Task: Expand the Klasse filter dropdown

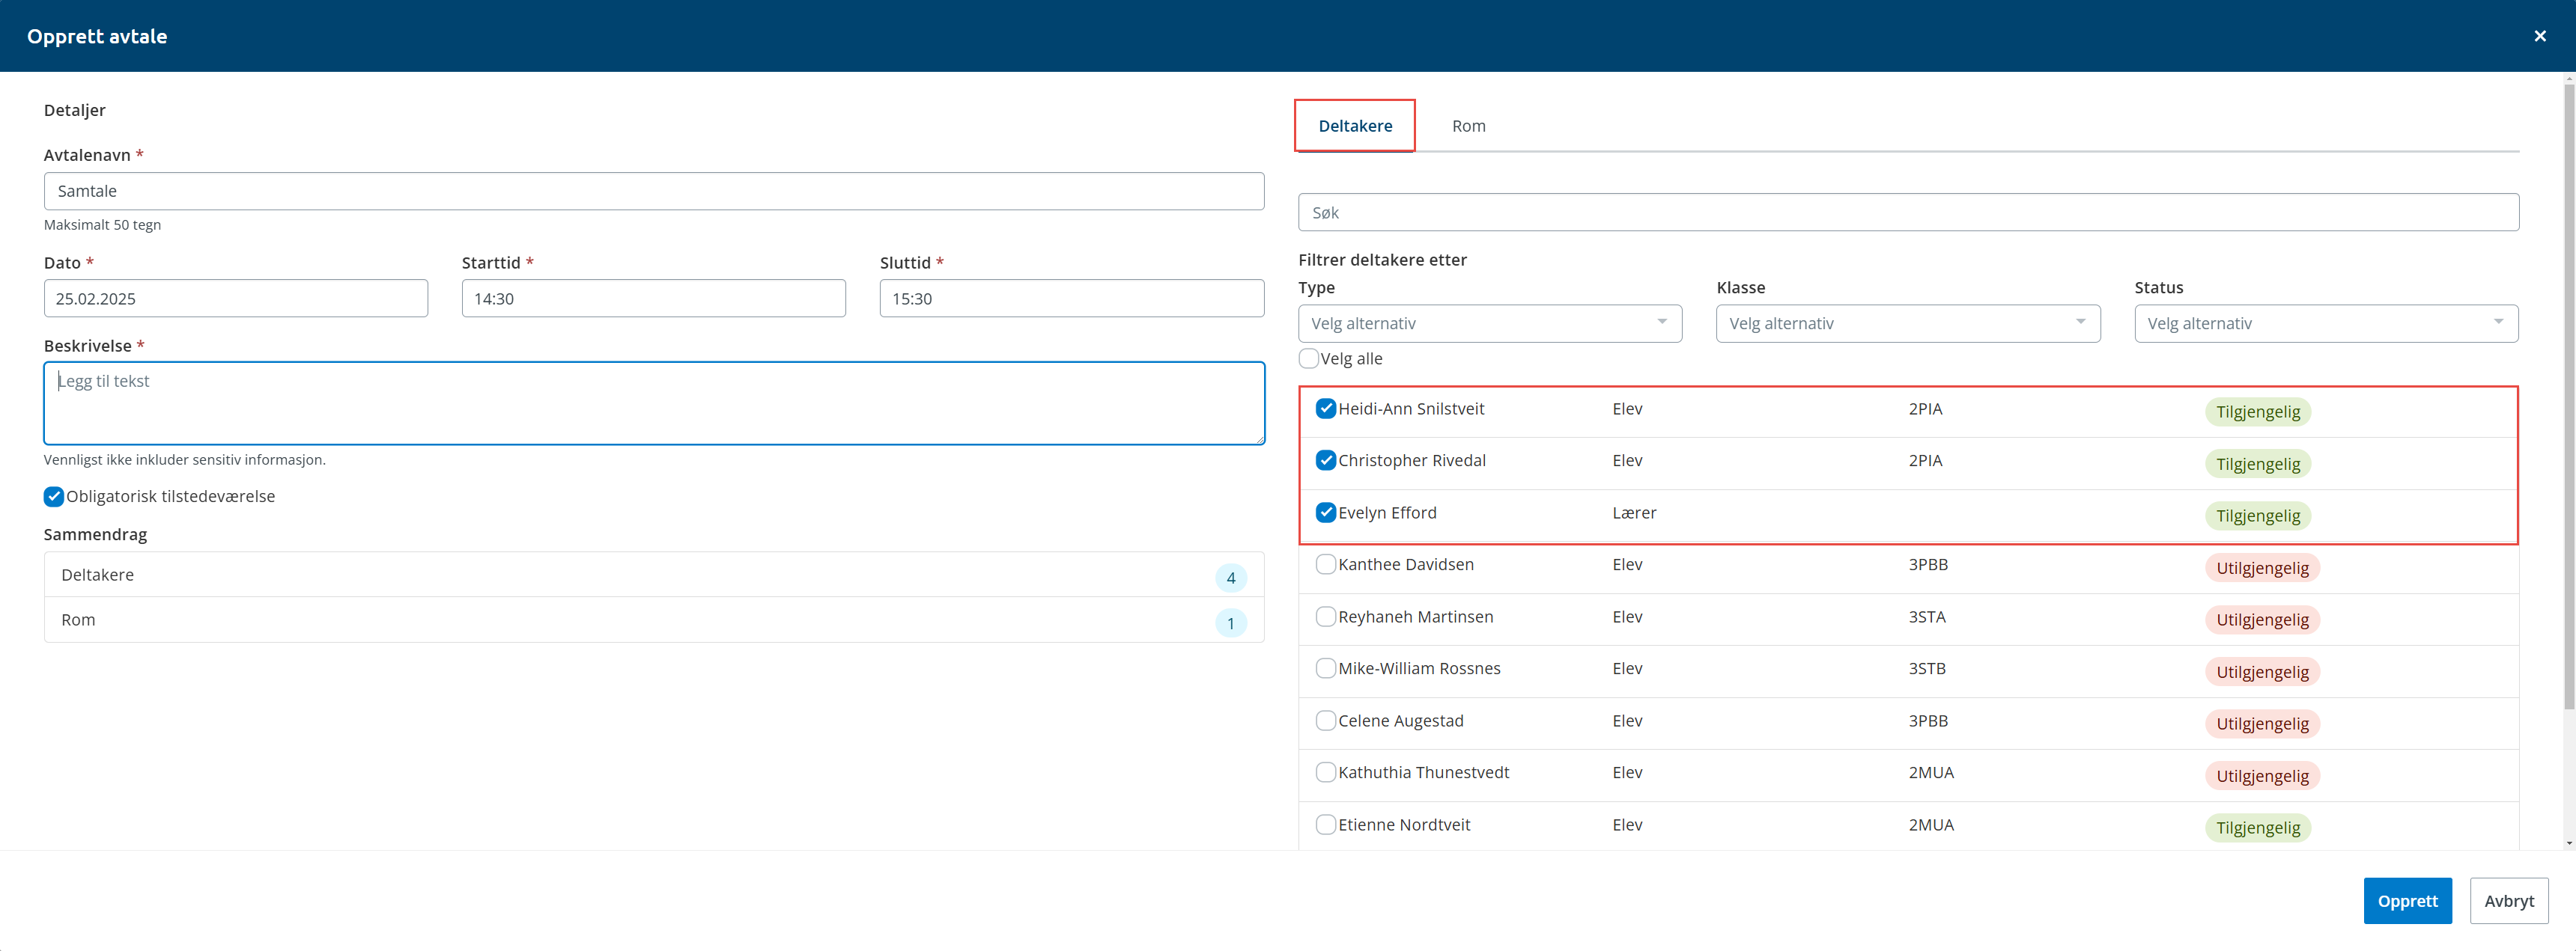Action: (1907, 324)
